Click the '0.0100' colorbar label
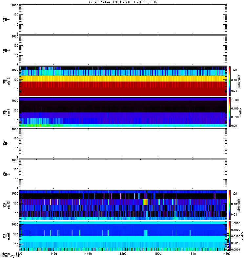 point(236,236)
